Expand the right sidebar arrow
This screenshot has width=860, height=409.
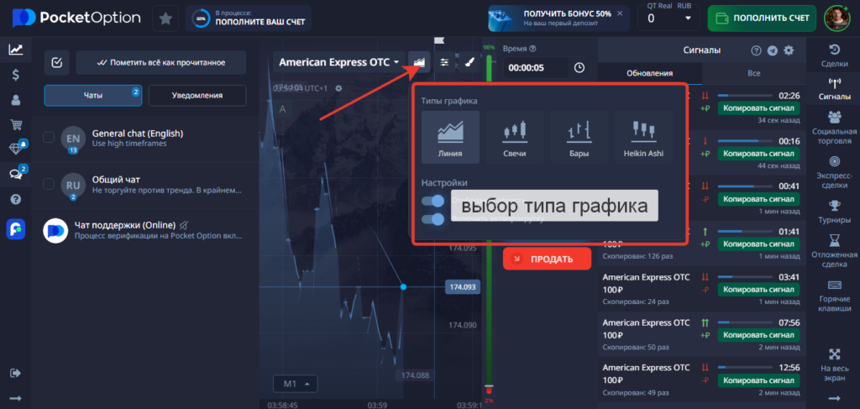coord(834,398)
